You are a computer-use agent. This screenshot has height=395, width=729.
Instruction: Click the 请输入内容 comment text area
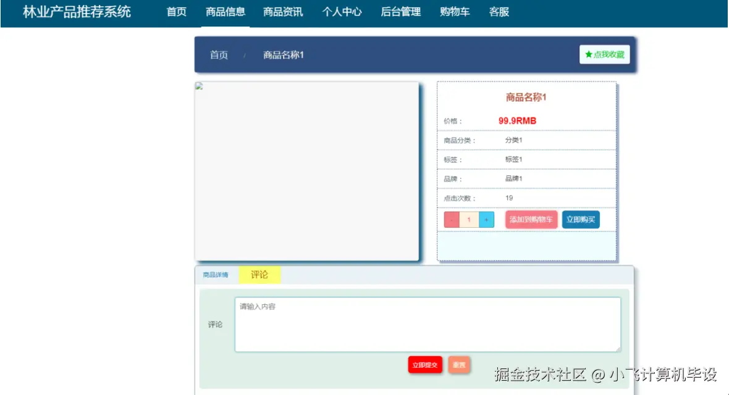tap(428, 325)
